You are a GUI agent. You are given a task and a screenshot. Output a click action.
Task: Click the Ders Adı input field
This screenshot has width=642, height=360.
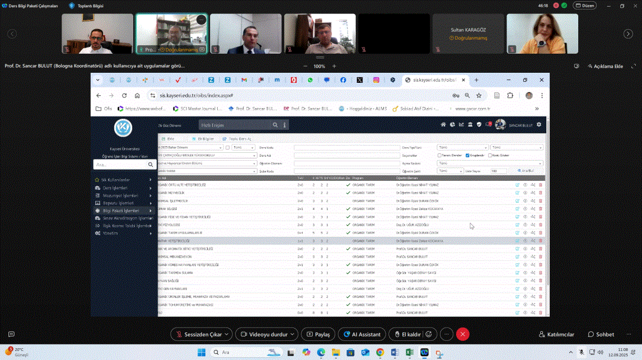(x=331, y=156)
